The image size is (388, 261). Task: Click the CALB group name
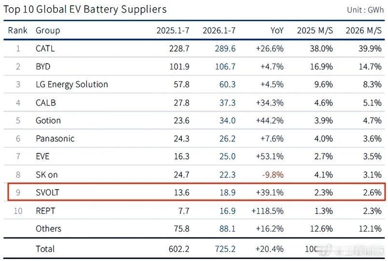pyautogui.click(x=46, y=103)
